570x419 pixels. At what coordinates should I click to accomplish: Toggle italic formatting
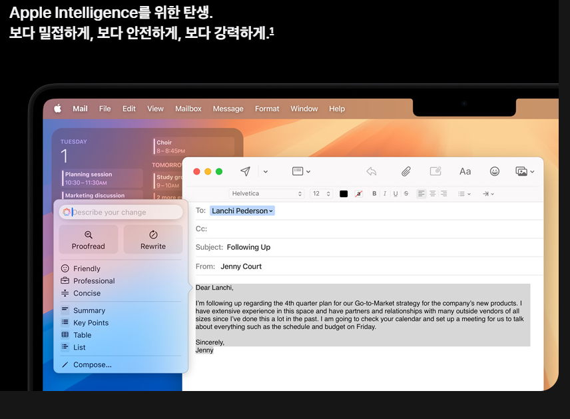385,193
